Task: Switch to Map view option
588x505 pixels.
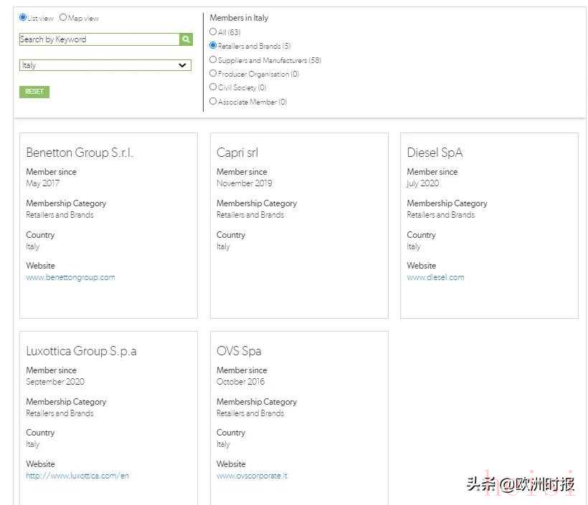Action: [x=63, y=18]
